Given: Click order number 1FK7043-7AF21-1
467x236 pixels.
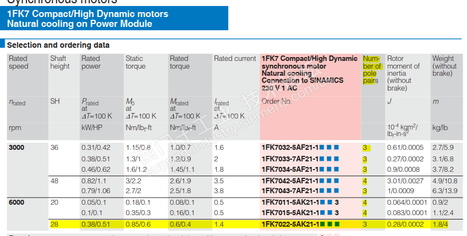Looking at the screenshot, I should [x=300, y=191].
